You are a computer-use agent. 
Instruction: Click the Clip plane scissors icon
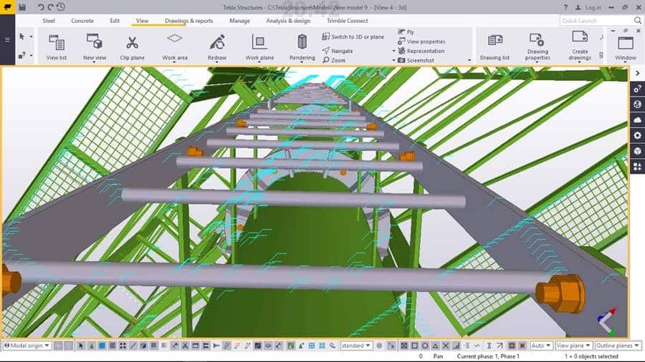coord(133,46)
